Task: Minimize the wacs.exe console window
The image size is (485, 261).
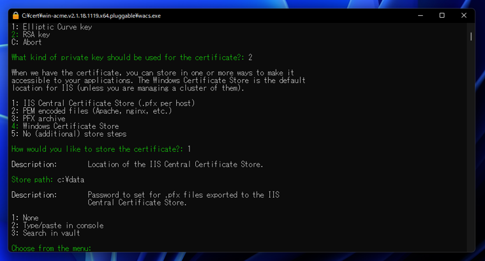Action: coord(421,15)
